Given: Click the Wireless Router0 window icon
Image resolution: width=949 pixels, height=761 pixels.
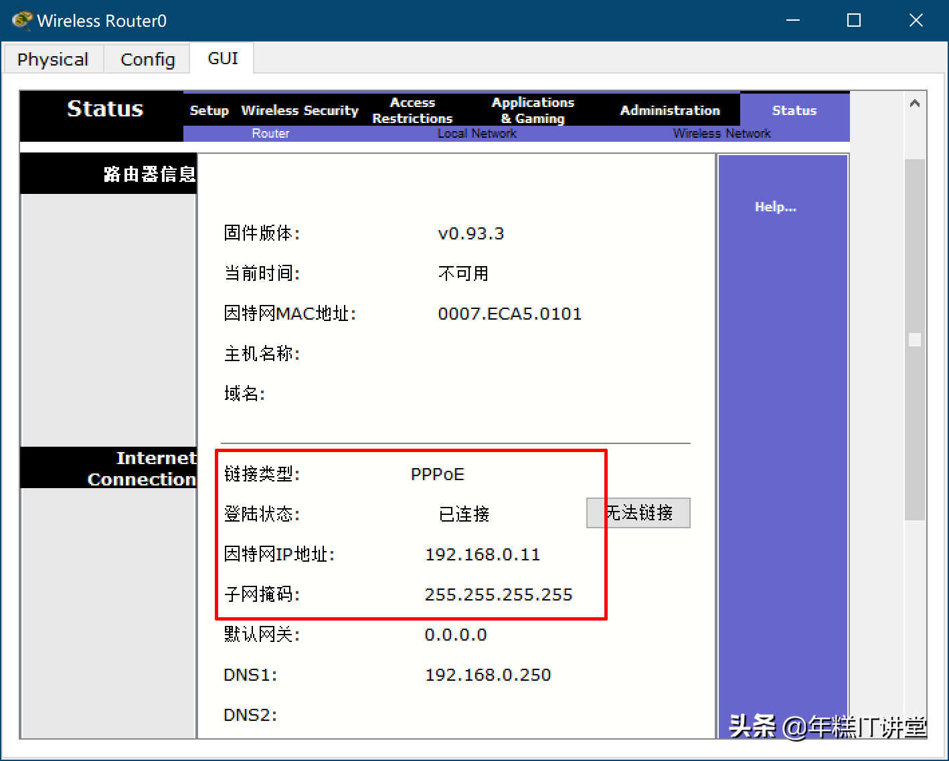Looking at the screenshot, I should pyautogui.click(x=22, y=20).
